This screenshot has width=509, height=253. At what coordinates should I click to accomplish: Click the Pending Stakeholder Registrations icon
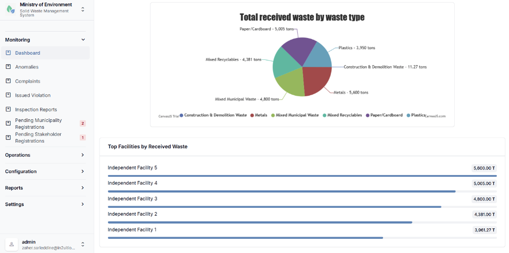(x=8, y=138)
